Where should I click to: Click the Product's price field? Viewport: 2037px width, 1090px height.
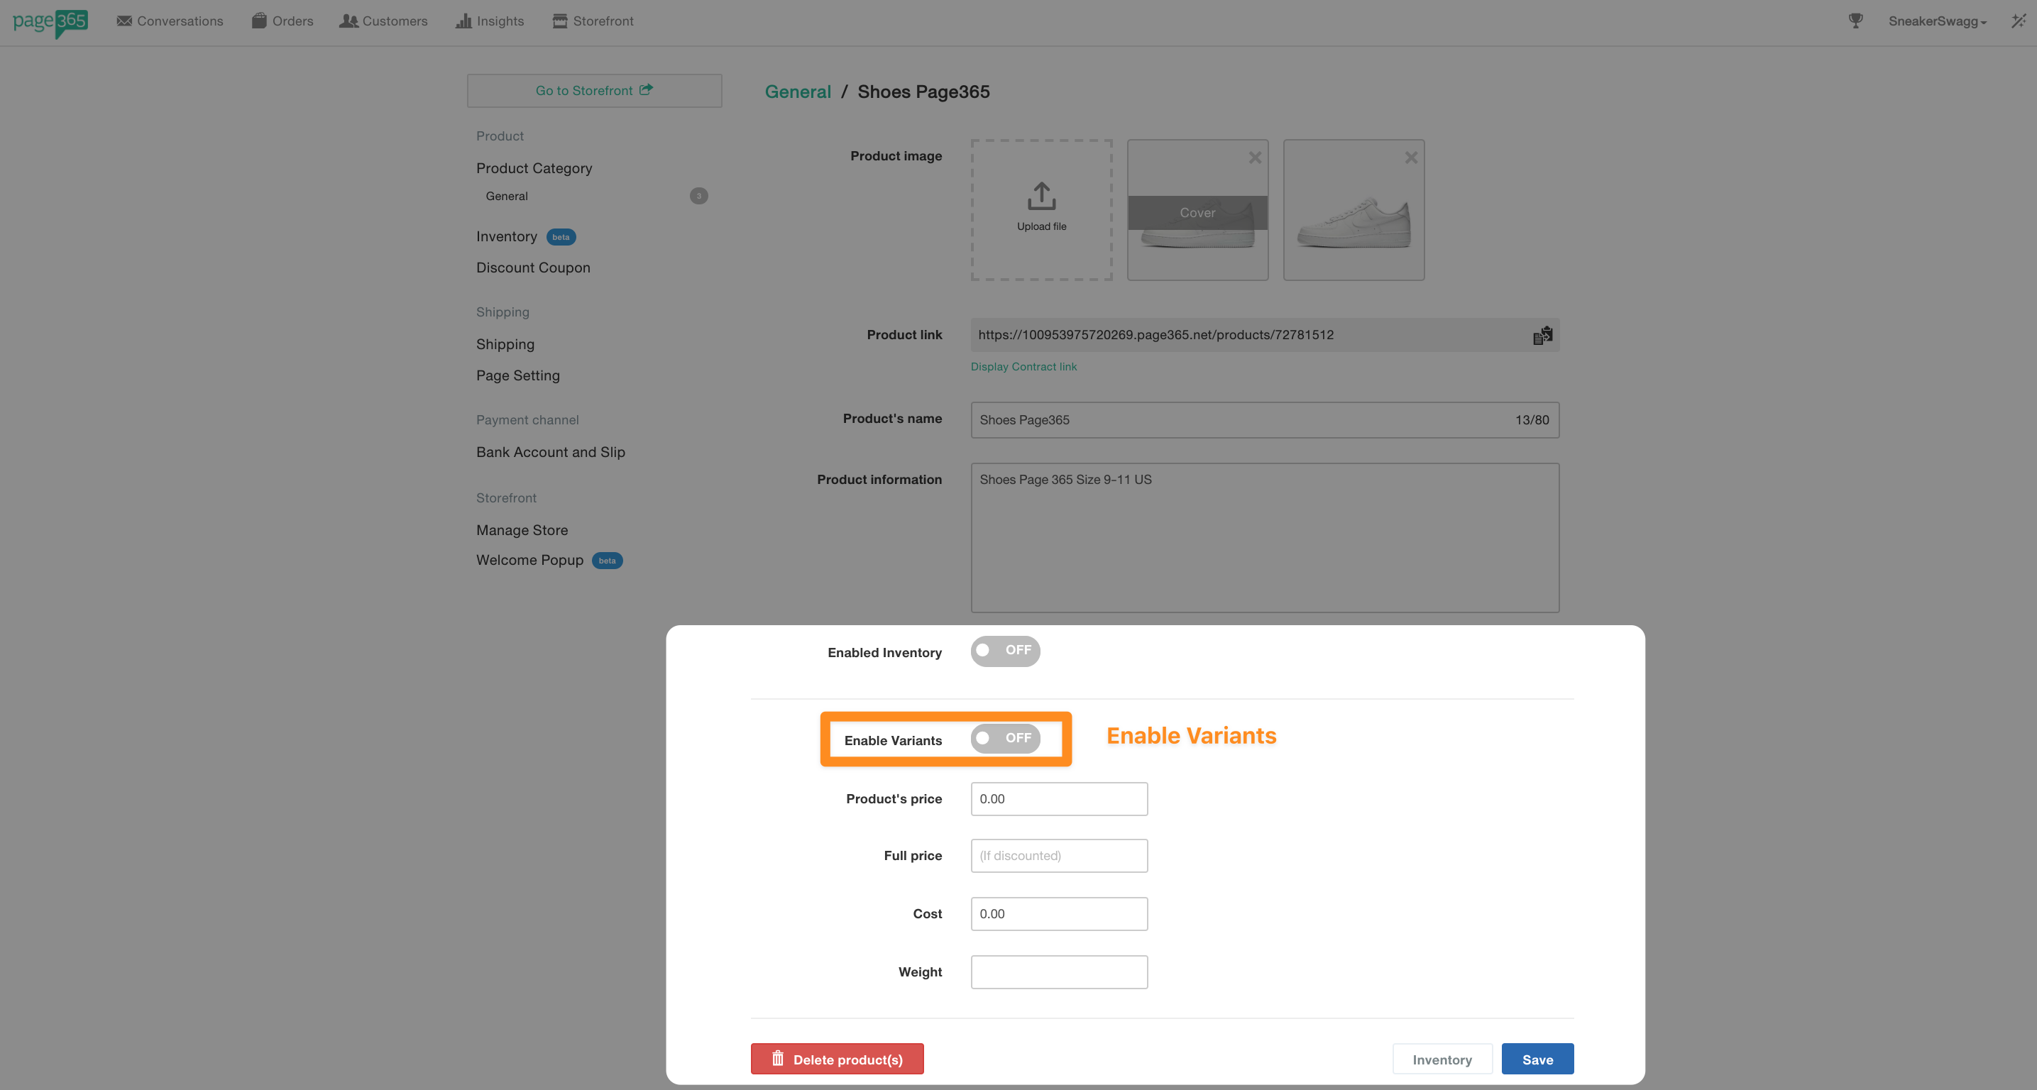[x=1058, y=799]
